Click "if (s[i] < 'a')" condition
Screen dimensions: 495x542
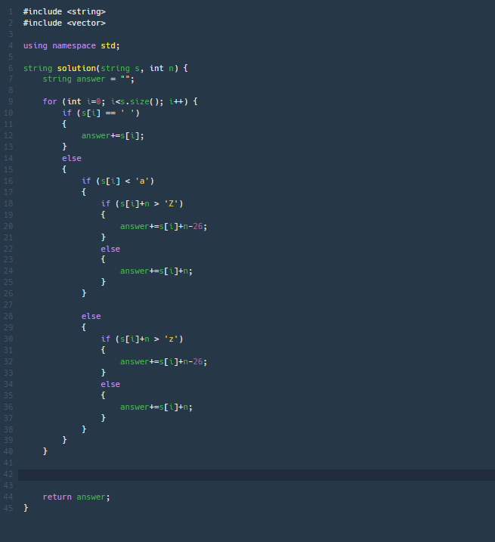click(x=118, y=181)
